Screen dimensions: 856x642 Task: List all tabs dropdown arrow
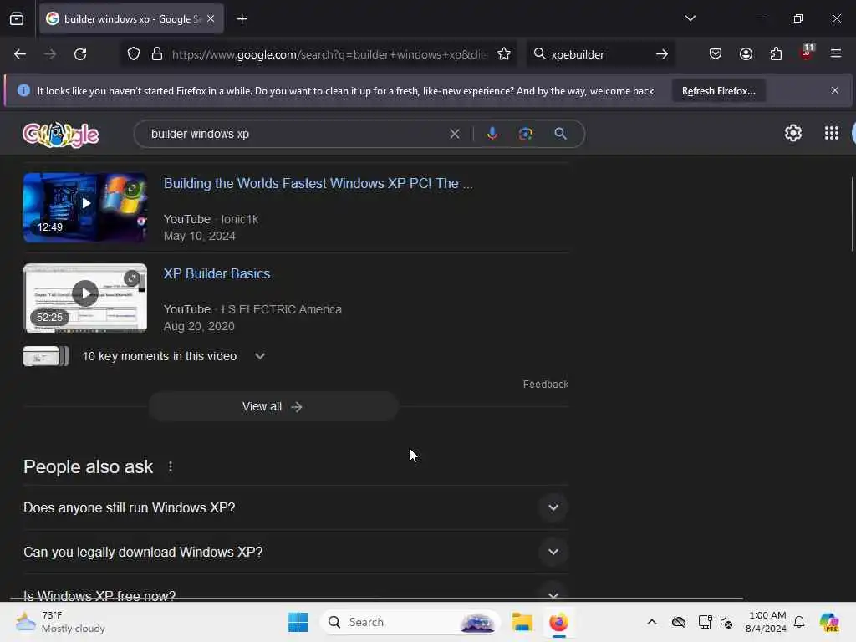tap(690, 18)
